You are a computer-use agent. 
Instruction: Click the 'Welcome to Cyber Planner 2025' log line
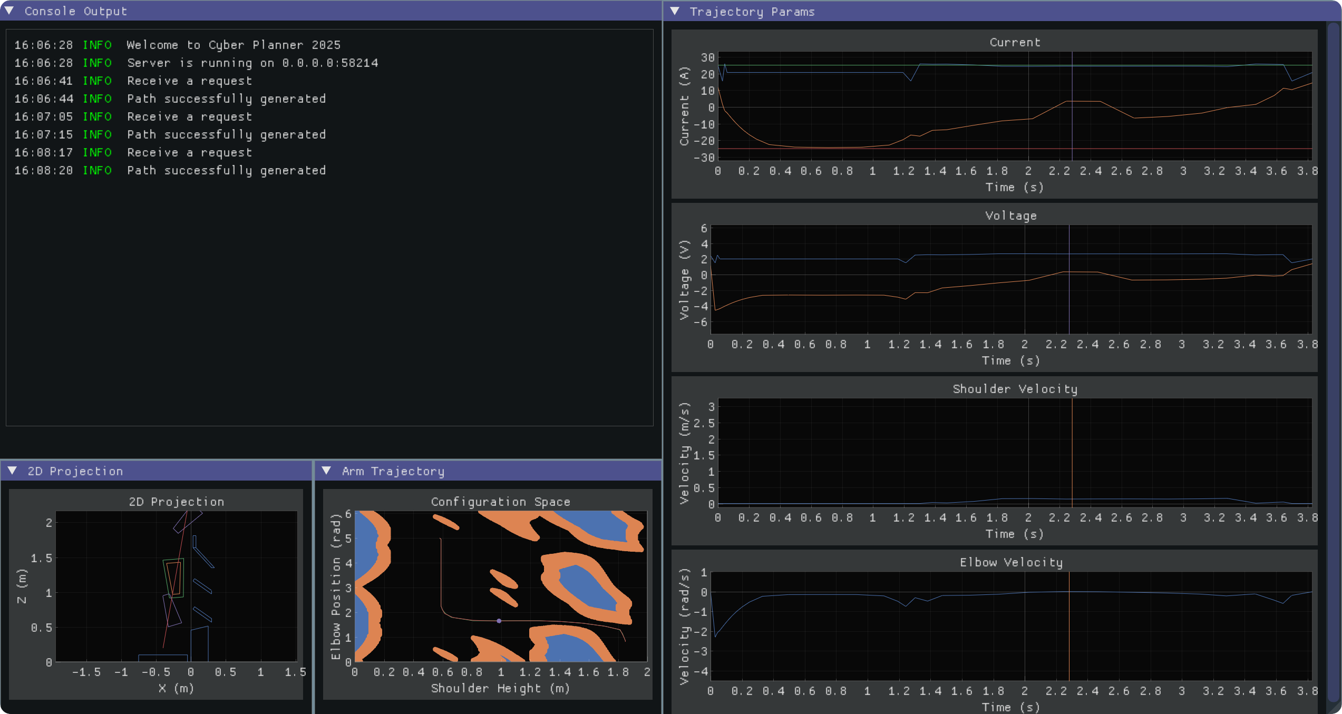[x=177, y=45]
